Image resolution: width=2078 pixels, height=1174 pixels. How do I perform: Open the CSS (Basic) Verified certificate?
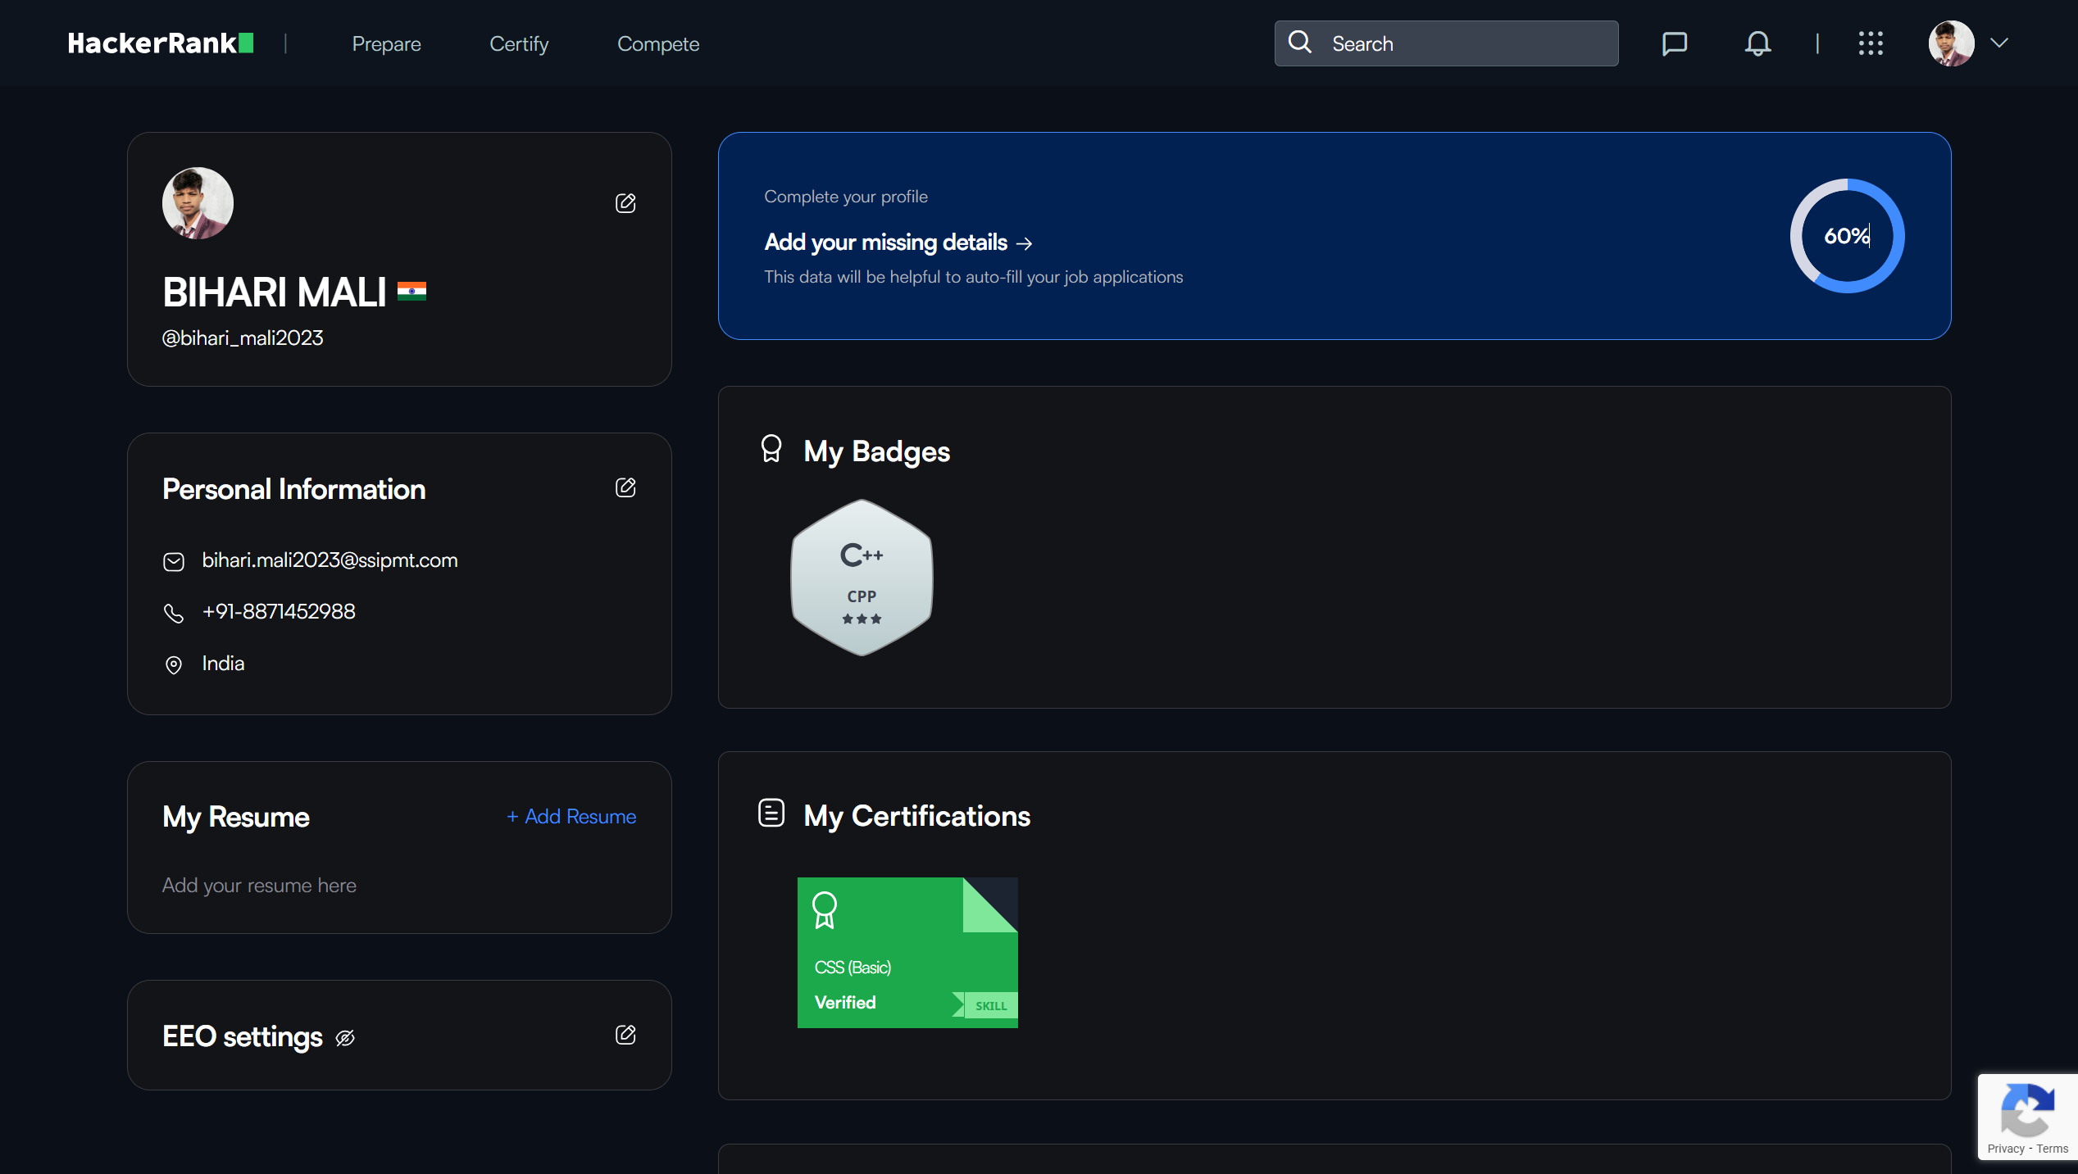907,953
